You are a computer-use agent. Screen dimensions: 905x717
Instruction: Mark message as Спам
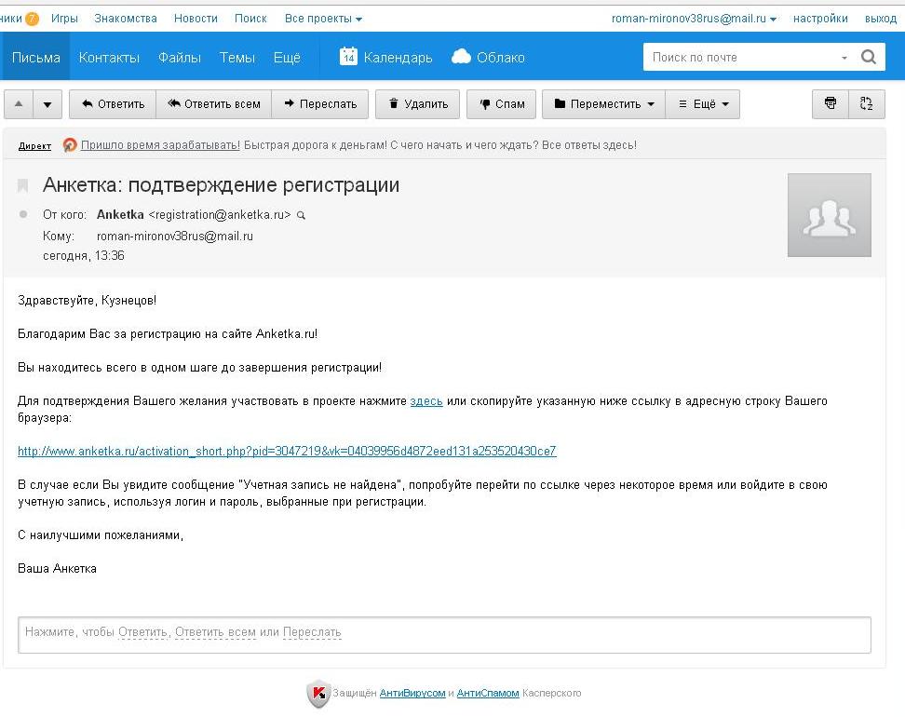point(501,104)
